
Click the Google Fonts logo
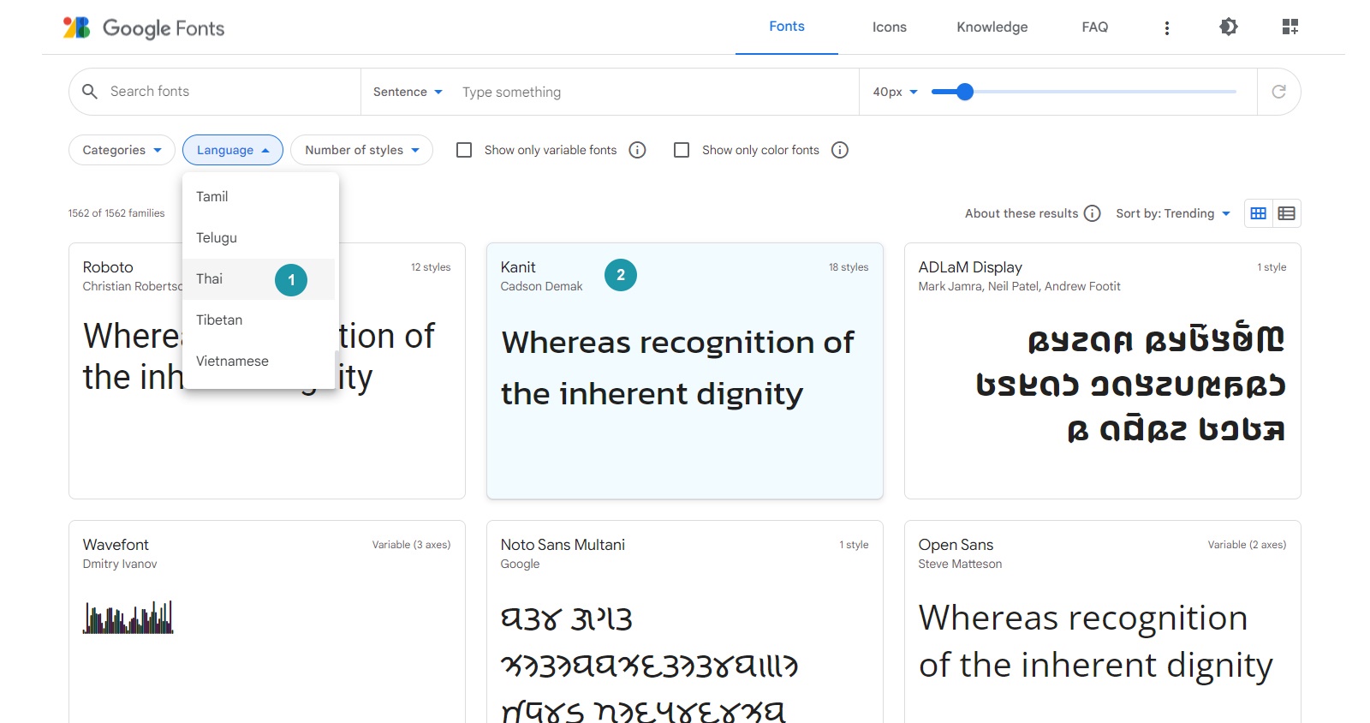pyautogui.click(x=144, y=27)
